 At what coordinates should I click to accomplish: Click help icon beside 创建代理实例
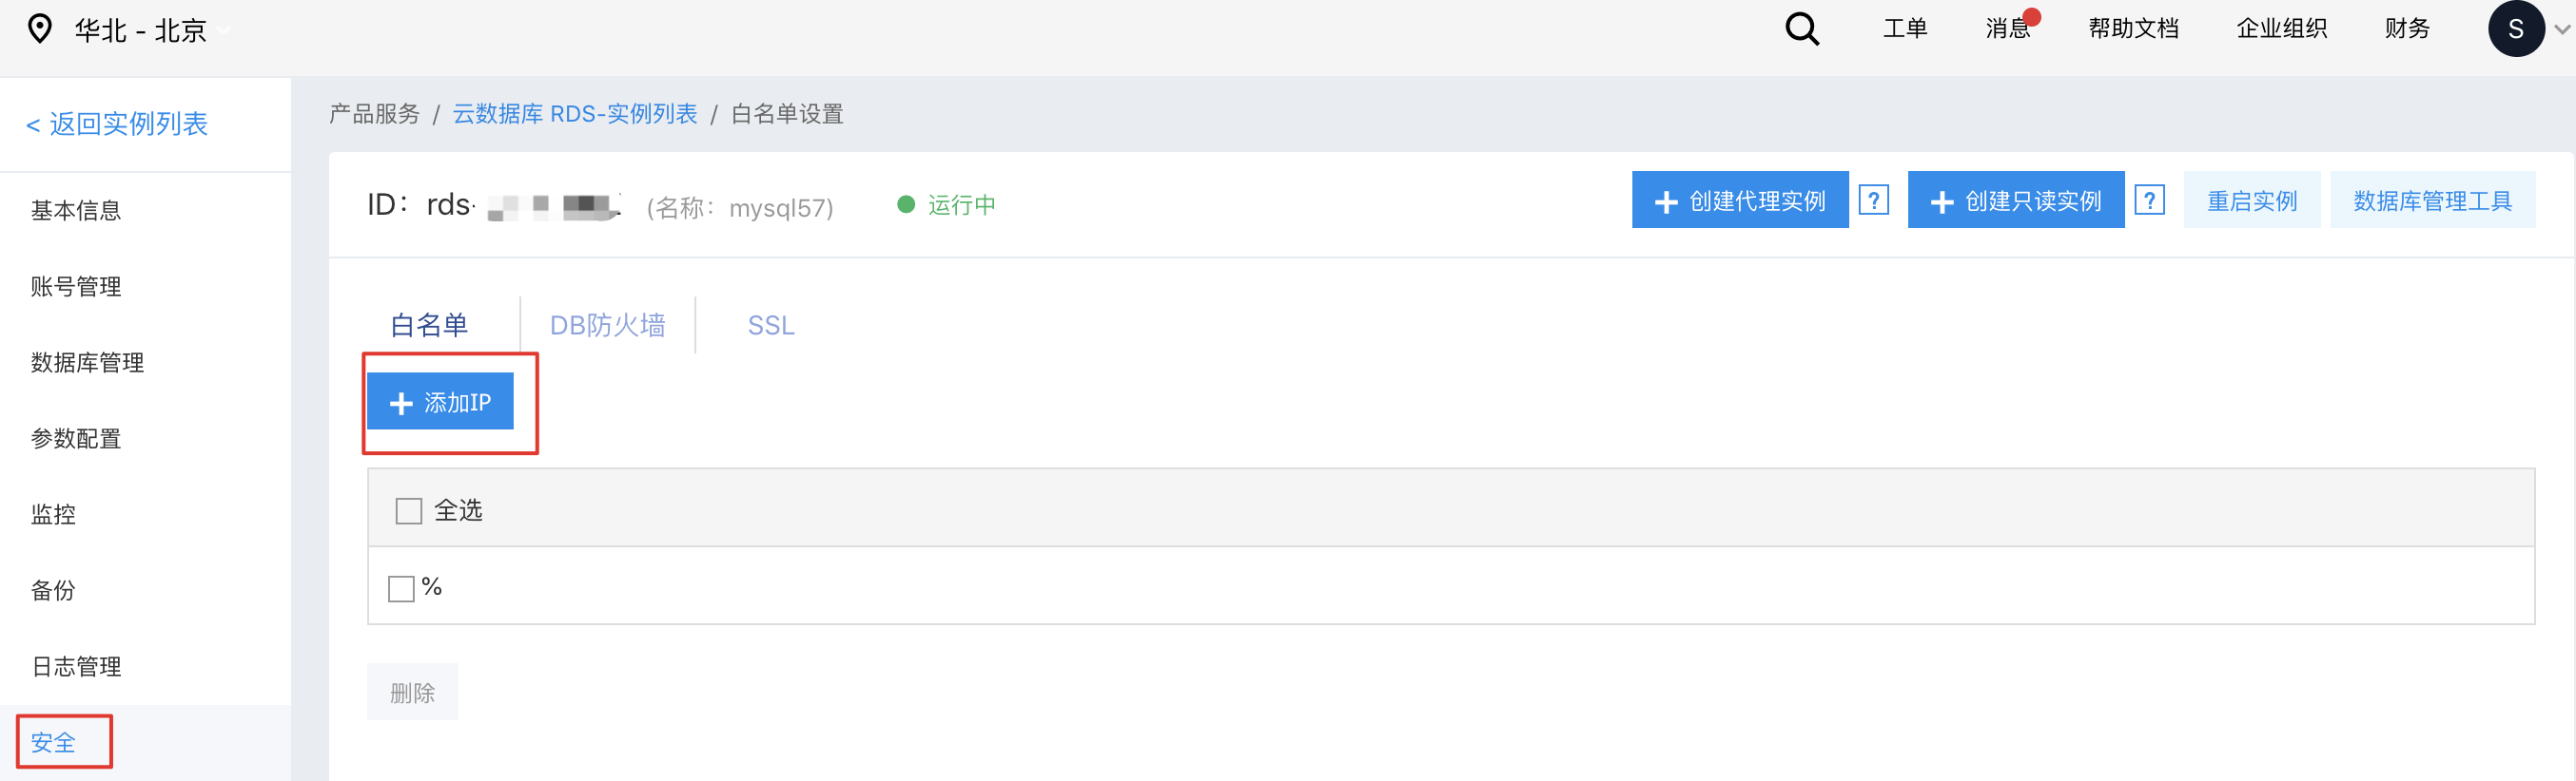tap(1873, 200)
